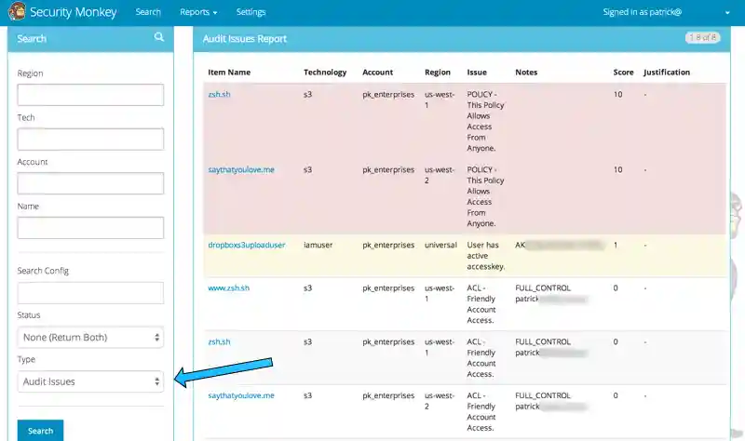The height and width of the screenshot is (441, 745).
Task: Open the first saythatyoulove.me item link
Action: (241, 169)
